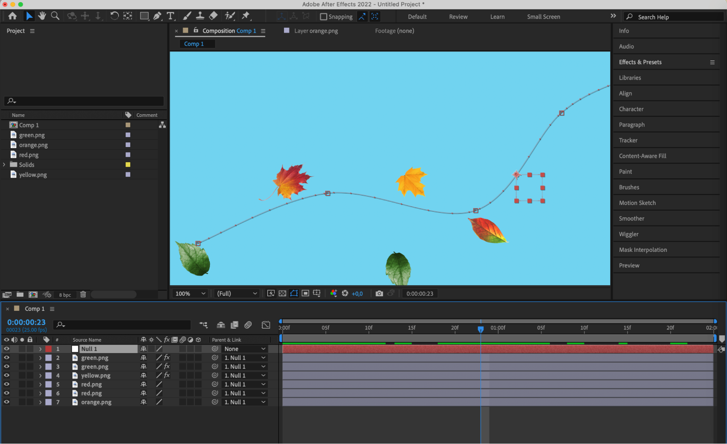
Task: Click the Home icon in toolbar
Action: 12,16
